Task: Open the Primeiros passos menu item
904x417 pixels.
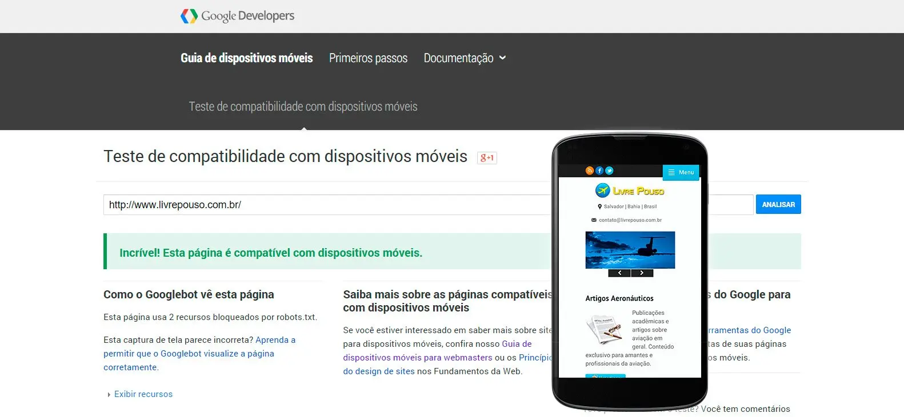Action: pyautogui.click(x=368, y=58)
